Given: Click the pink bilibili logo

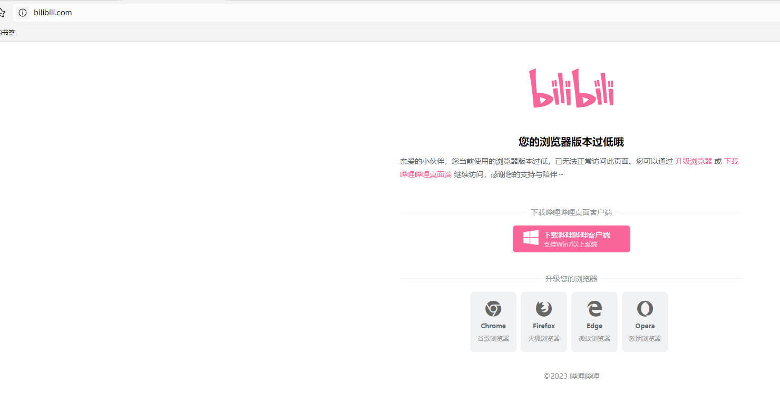Looking at the screenshot, I should click(x=571, y=88).
